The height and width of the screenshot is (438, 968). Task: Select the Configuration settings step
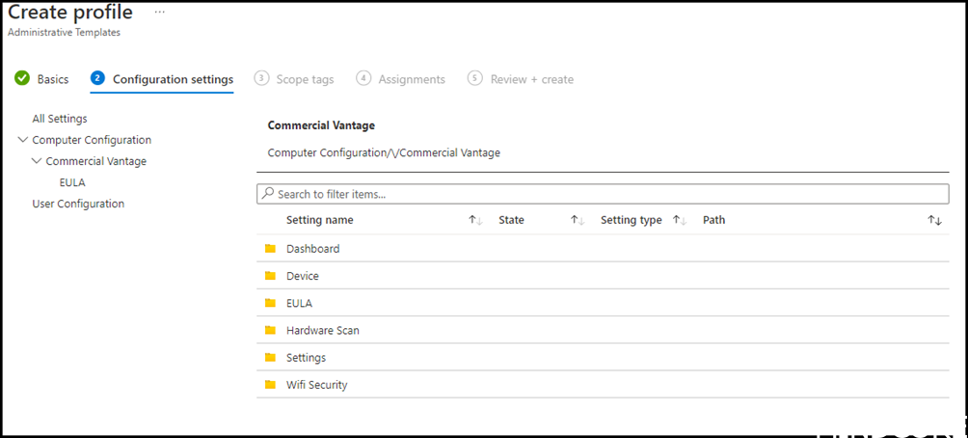[x=162, y=79]
